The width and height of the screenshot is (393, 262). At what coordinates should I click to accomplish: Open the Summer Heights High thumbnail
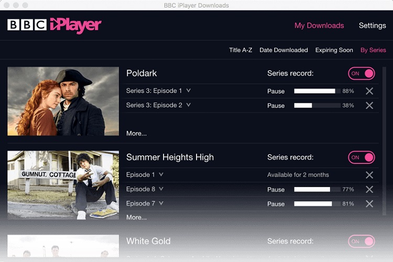click(63, 185)
